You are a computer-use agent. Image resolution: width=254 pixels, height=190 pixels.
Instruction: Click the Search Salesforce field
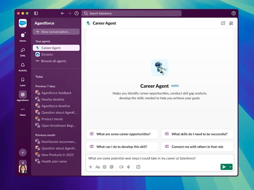[x=131, y=13]
